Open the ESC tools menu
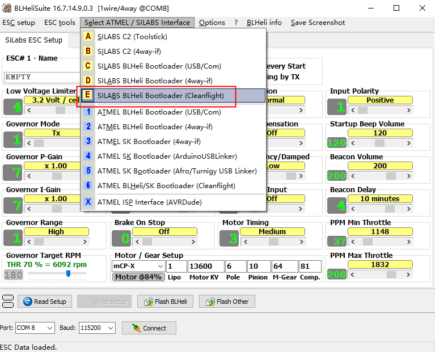Image resolution: width=435 pixels, height=352 pixels. (60, 23)
